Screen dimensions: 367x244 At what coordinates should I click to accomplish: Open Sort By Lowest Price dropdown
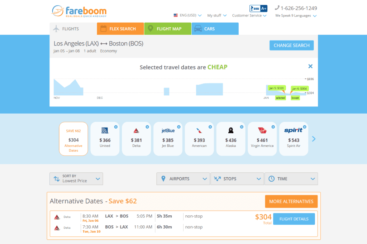click(x=76, y=179)
